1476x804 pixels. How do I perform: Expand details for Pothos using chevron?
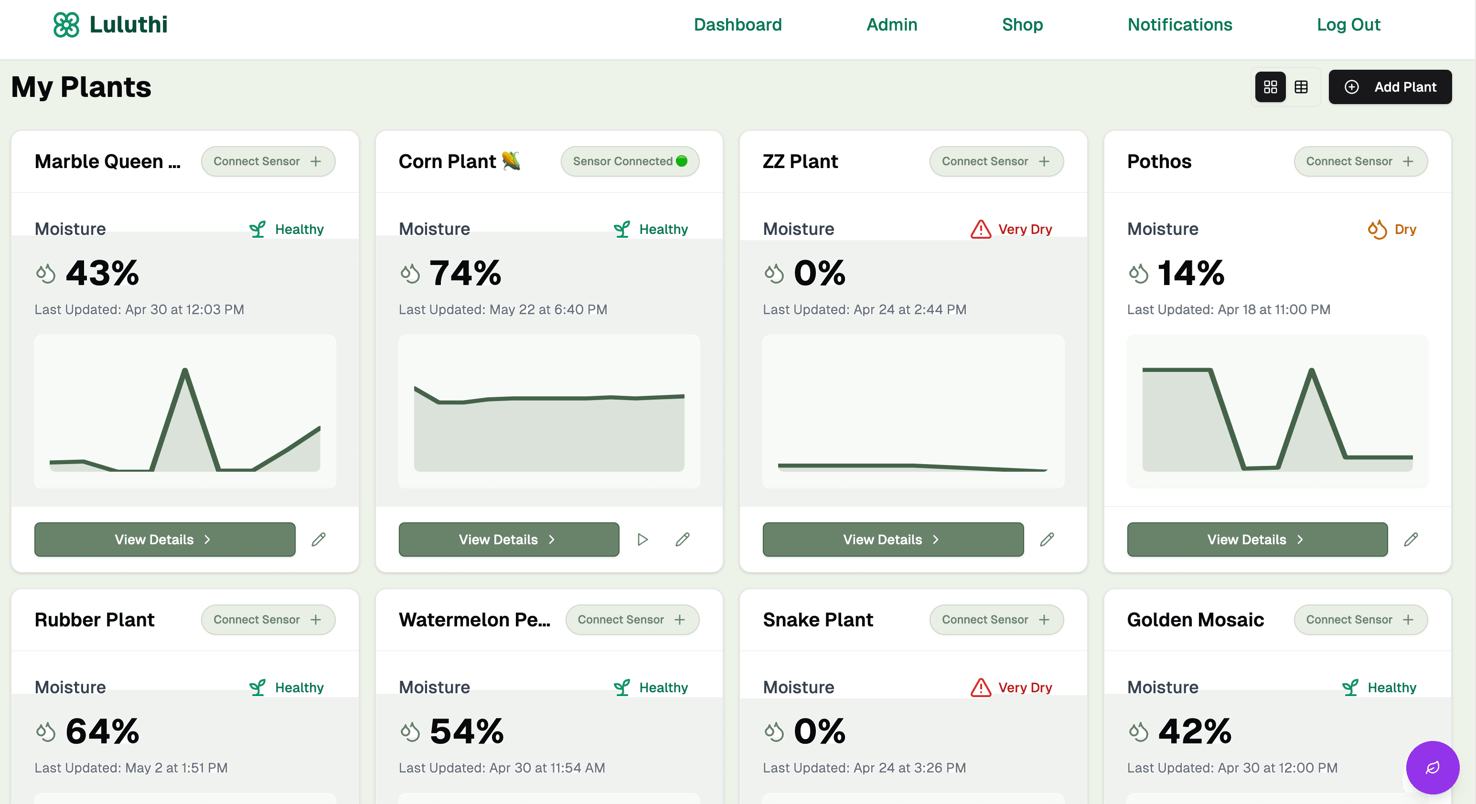click(1301, 540)
